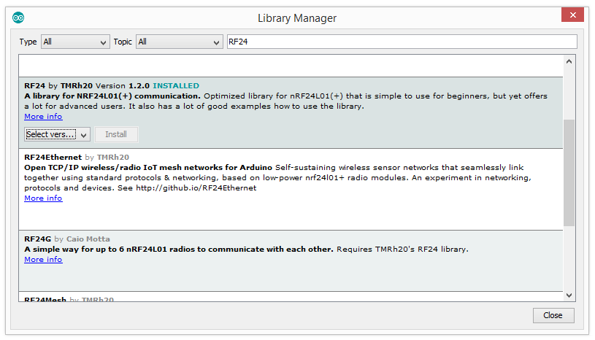Screen dimensions: 595x340
Task: Open the Type filter dropdown
Action: point(75,42)
